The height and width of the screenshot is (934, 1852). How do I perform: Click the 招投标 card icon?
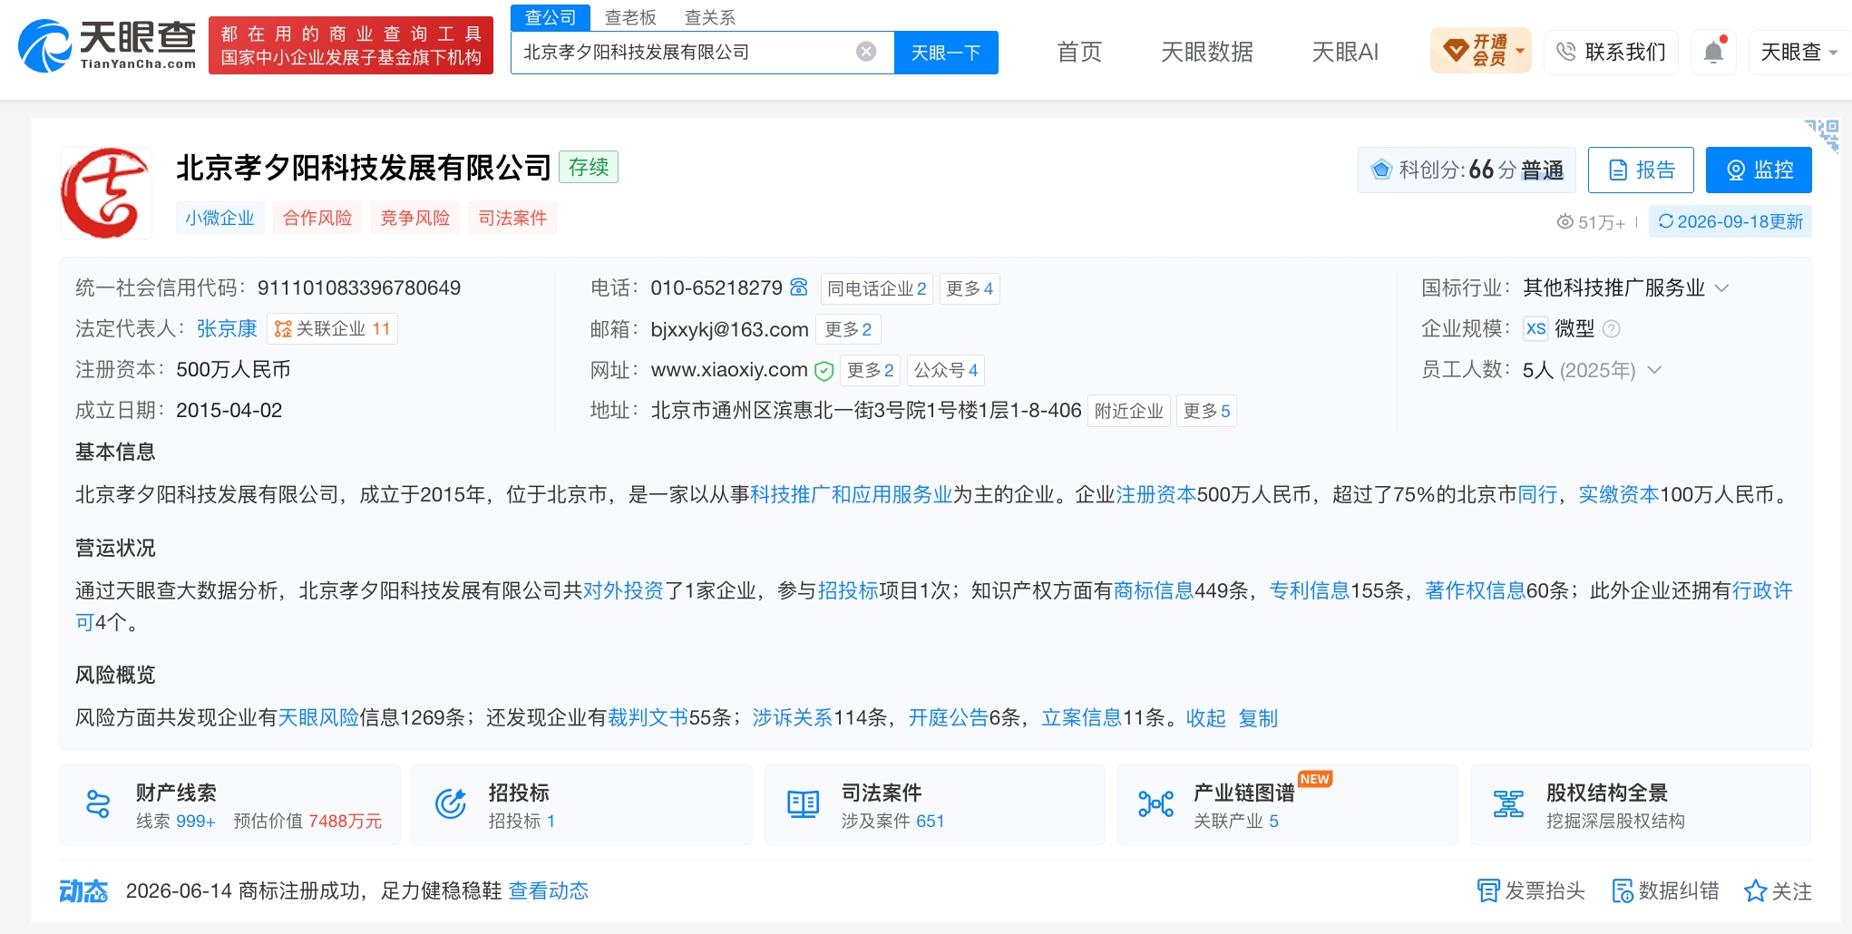[451, 804]
